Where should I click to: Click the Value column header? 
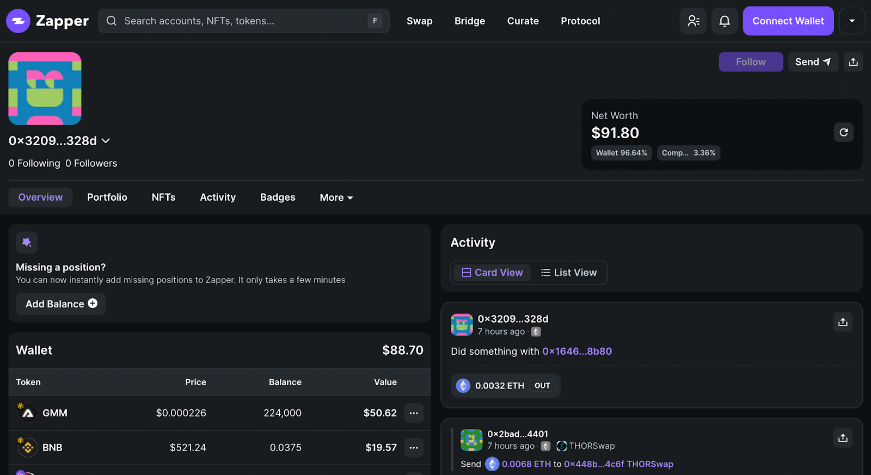385,383
